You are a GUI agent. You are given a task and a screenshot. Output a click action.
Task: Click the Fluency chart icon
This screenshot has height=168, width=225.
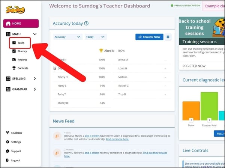pos(14,51)
